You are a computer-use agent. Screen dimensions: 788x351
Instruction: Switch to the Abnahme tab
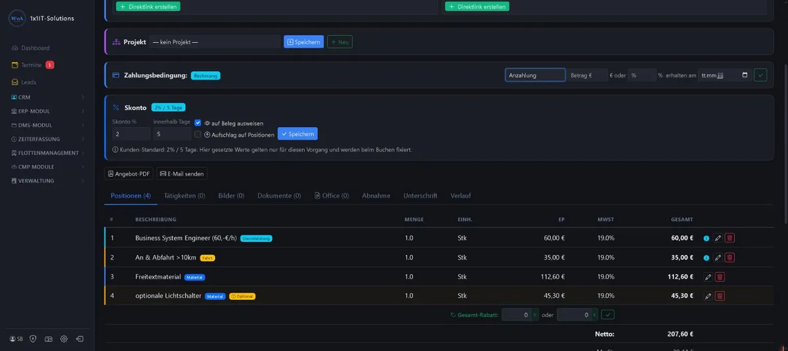[376, 196]
